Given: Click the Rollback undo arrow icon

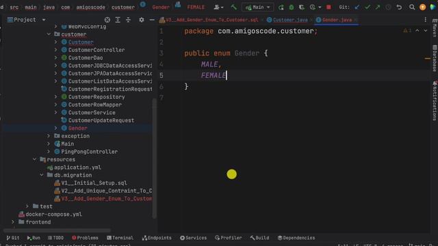Looking at the screenshot, I should click(399, 8).
